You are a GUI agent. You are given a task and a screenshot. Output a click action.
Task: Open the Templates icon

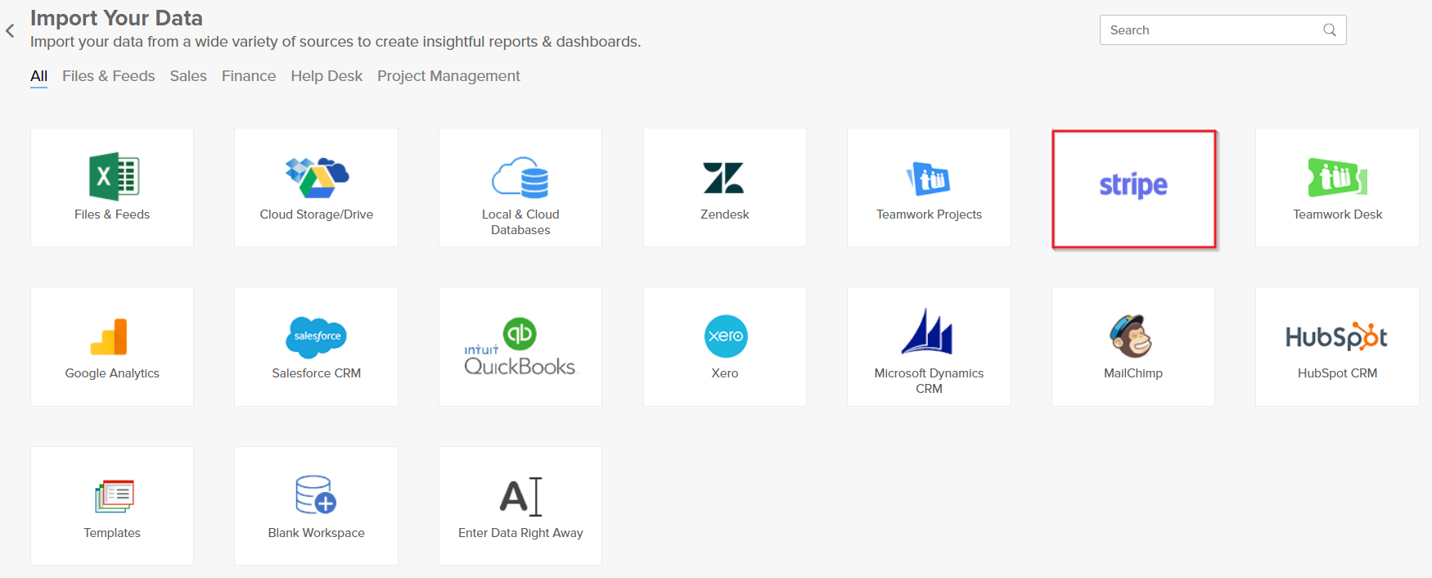(114, 496)
